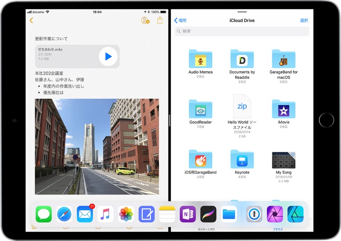
Task: Open the Hello World zip file
Action: coord(242,106)
